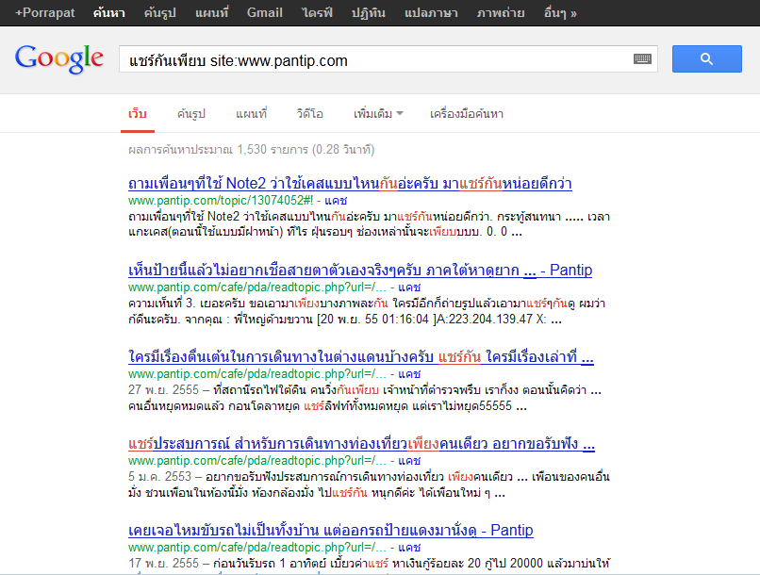Open แคช link under แชร์ประสบการณ์ result
Screen dimensions: 760x575
(409, 460)
